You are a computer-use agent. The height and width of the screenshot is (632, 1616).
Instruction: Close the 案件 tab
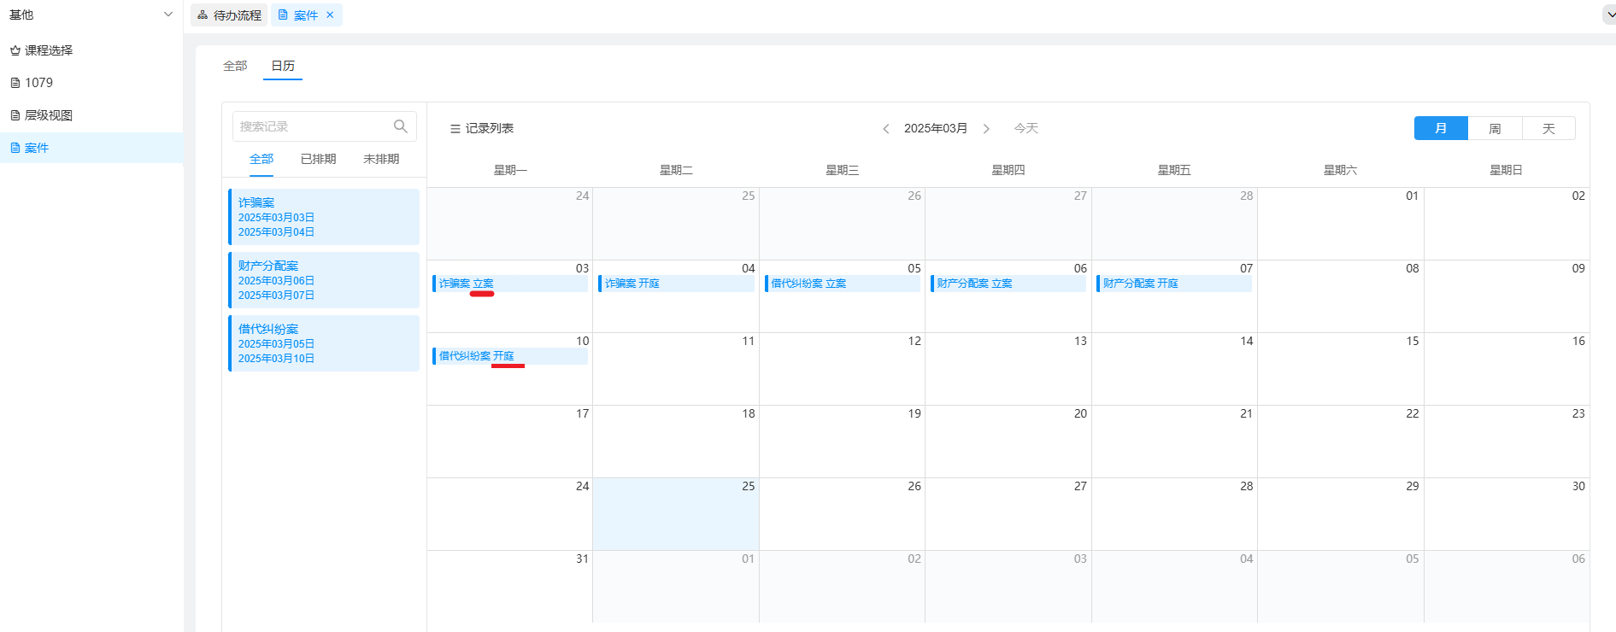(330, 15)
